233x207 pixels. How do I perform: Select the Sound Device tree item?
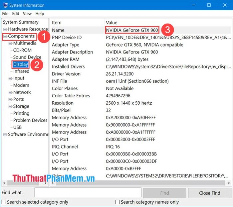point(27,57)
